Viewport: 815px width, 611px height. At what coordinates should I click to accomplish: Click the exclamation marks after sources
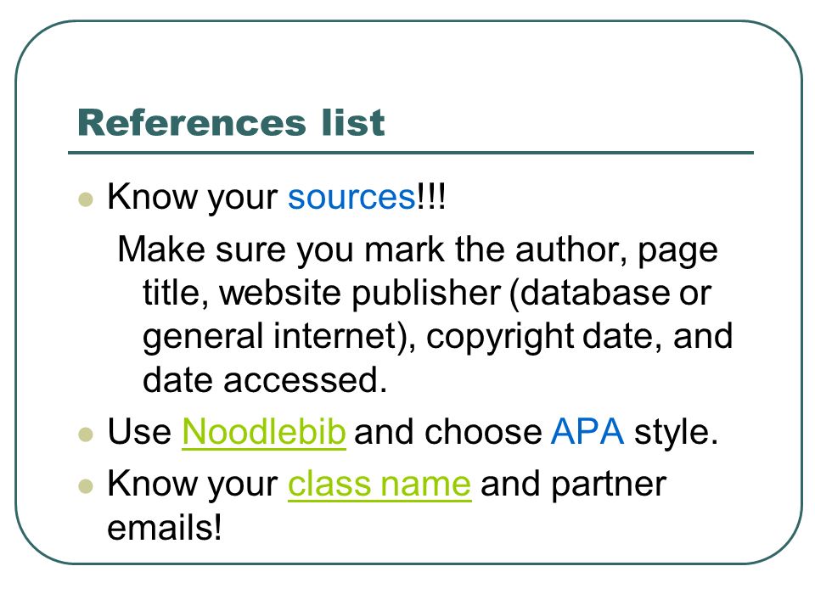pyautogui.click(x=431, y=198)
